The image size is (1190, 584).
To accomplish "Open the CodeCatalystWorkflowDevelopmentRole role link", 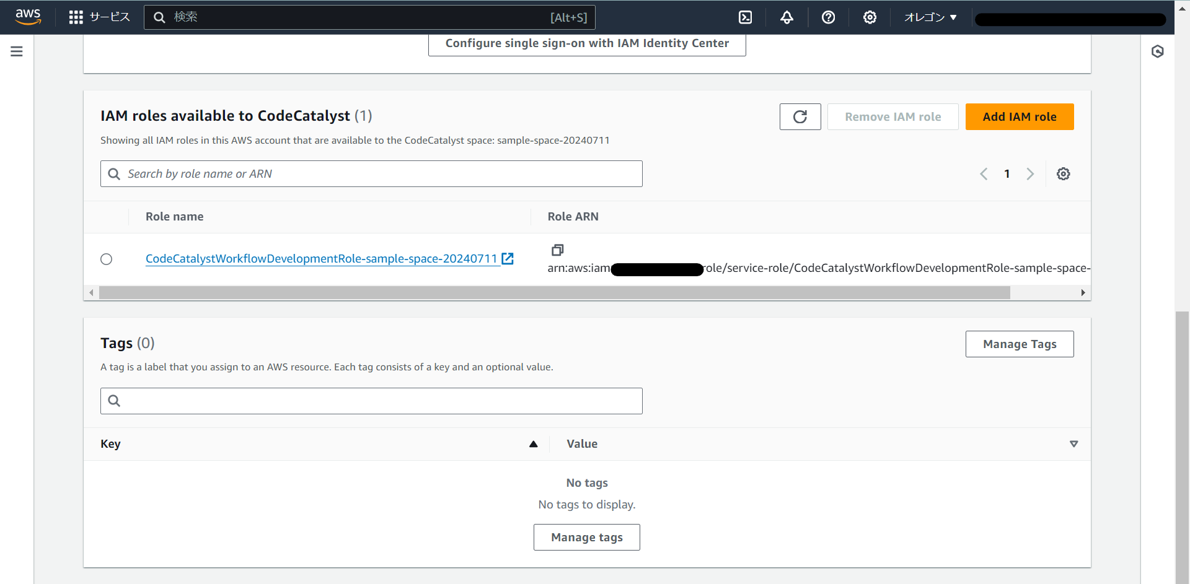I will pos(321,258).
